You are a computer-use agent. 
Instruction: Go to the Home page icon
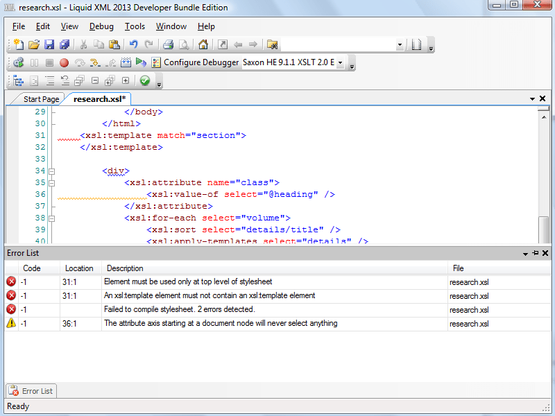click(x=203, y=44)
